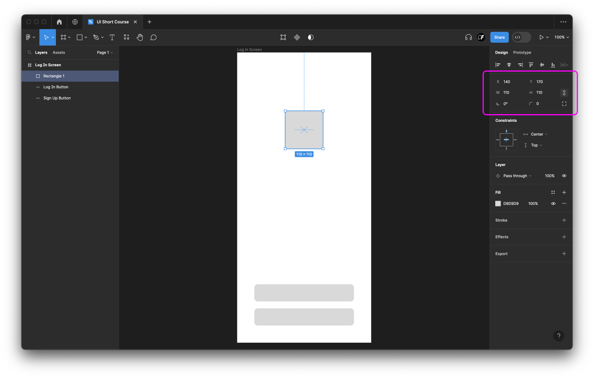
Task: Open the Pass through blend mode dropdown
Action: tap(517, 176)
